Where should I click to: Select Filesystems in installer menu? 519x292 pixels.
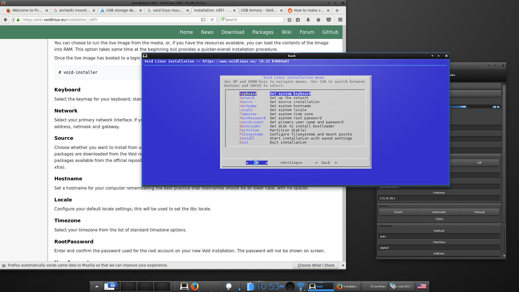(251, 134)
